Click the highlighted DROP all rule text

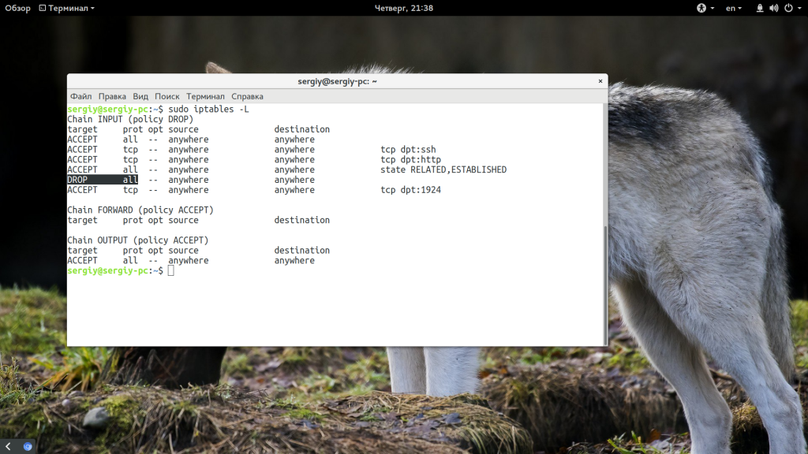click(103, 180)
